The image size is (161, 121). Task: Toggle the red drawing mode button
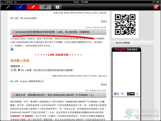(x=156, y=7)
